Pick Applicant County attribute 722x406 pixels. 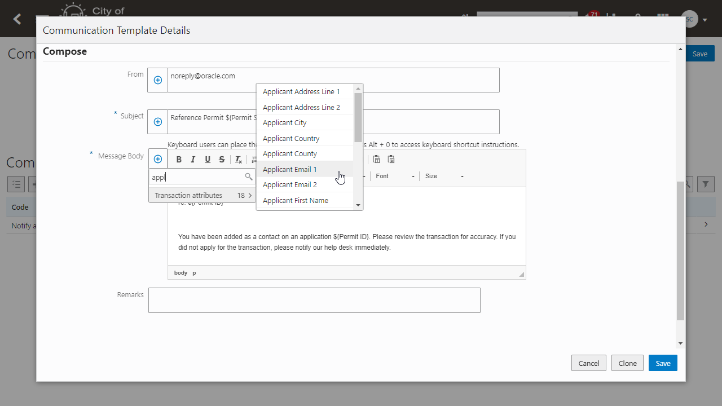(x=305, y=154)
